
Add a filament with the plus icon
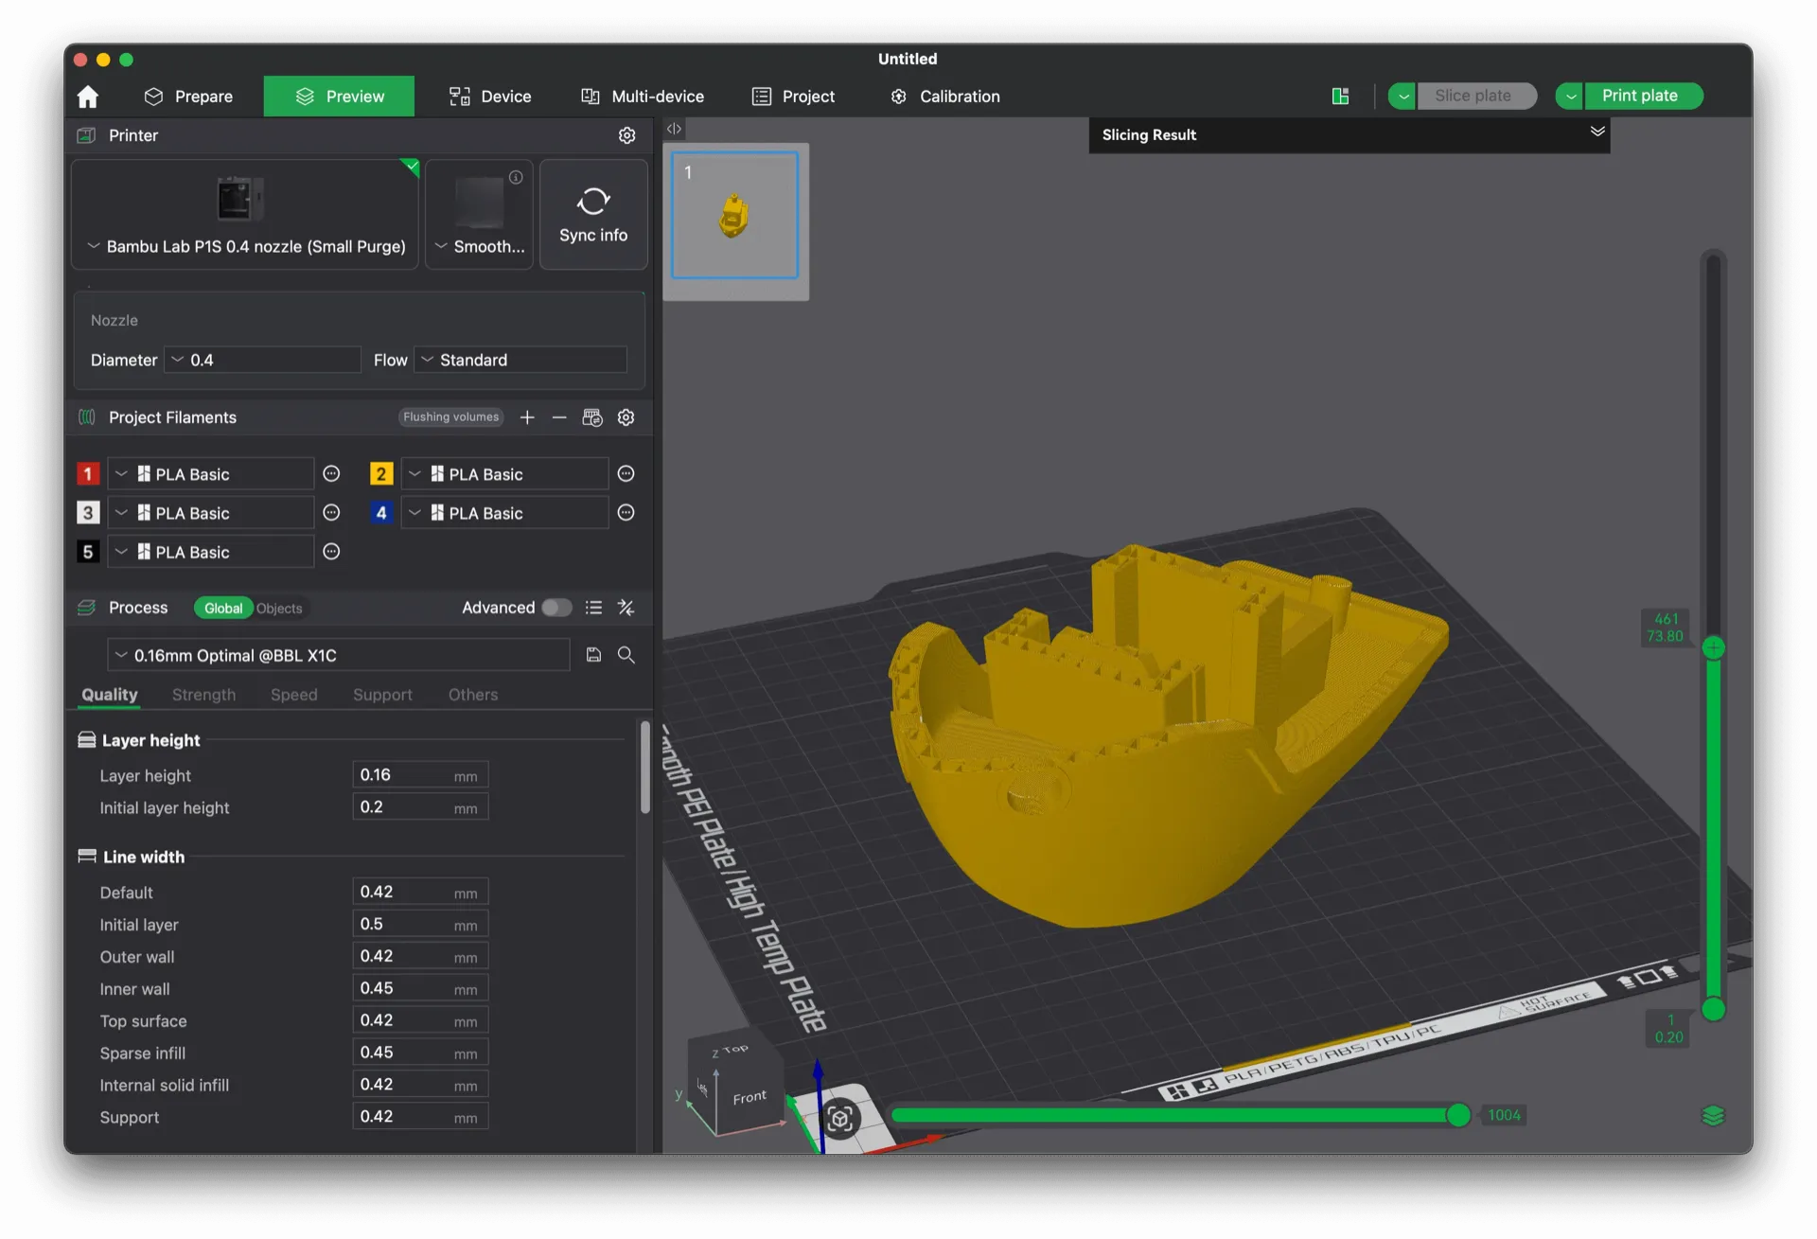(x=527, y=416)
